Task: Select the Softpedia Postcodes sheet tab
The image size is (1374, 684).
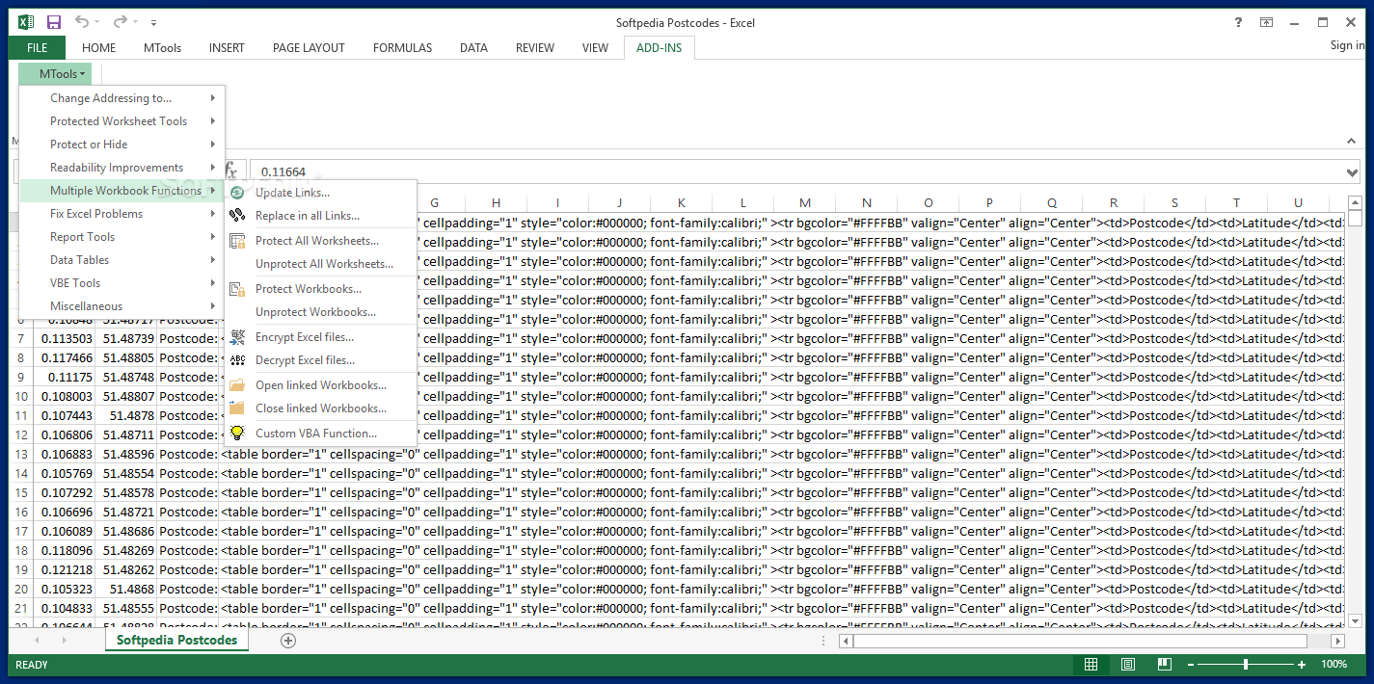Action: coord(176,641)
